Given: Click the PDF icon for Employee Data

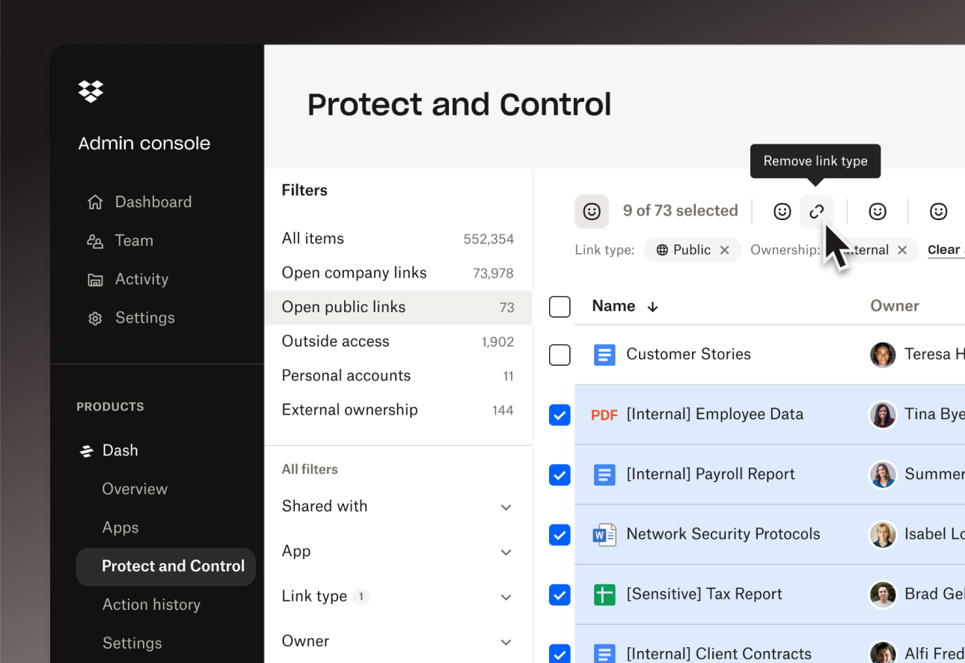Looking at the screenshot, I should click(604, 415).
